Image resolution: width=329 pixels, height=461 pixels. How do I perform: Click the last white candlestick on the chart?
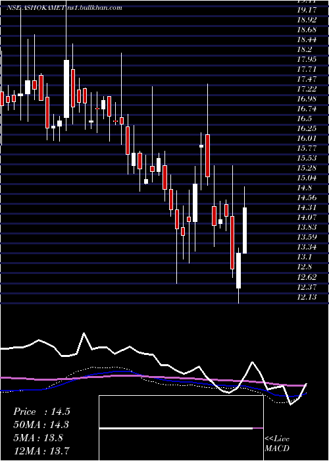(x=244, y=230)
